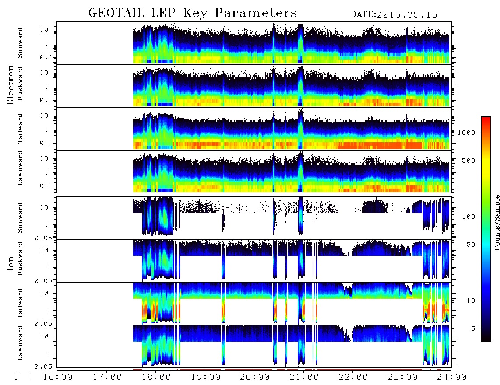Click the color bar's "5" tick value
The height and width of the screenshot is (385, 500).
pyautogui.click(x=473, y=329)
